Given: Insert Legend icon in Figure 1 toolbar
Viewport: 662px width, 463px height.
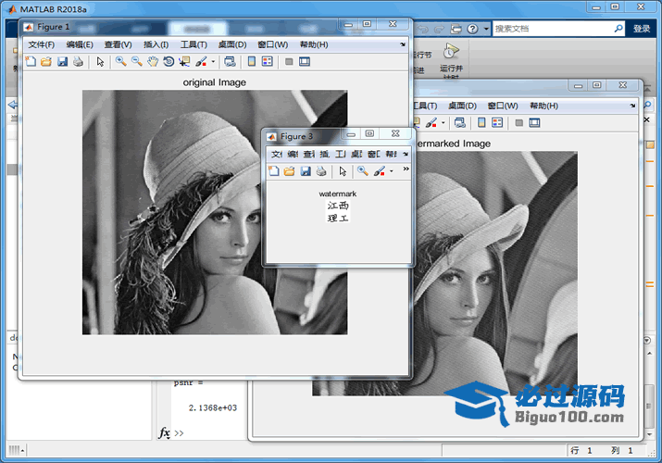Looking at the screenshot, I should click(x=268, y=62).
